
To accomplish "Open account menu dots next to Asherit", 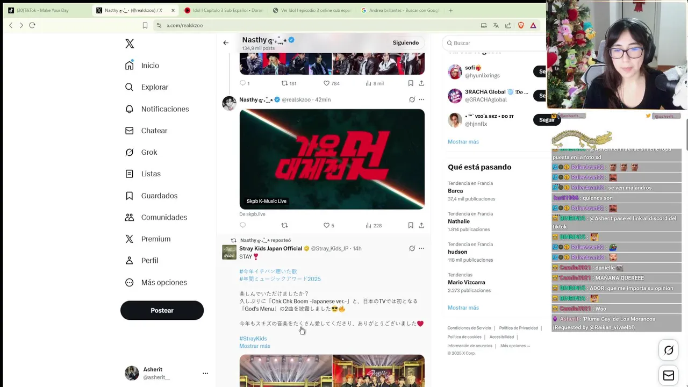I will pyautogui.click(x=205, y=373).
